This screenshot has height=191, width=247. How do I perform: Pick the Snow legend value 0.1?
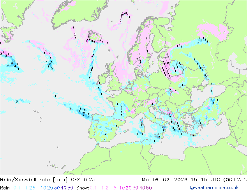[x=93, y=188]
